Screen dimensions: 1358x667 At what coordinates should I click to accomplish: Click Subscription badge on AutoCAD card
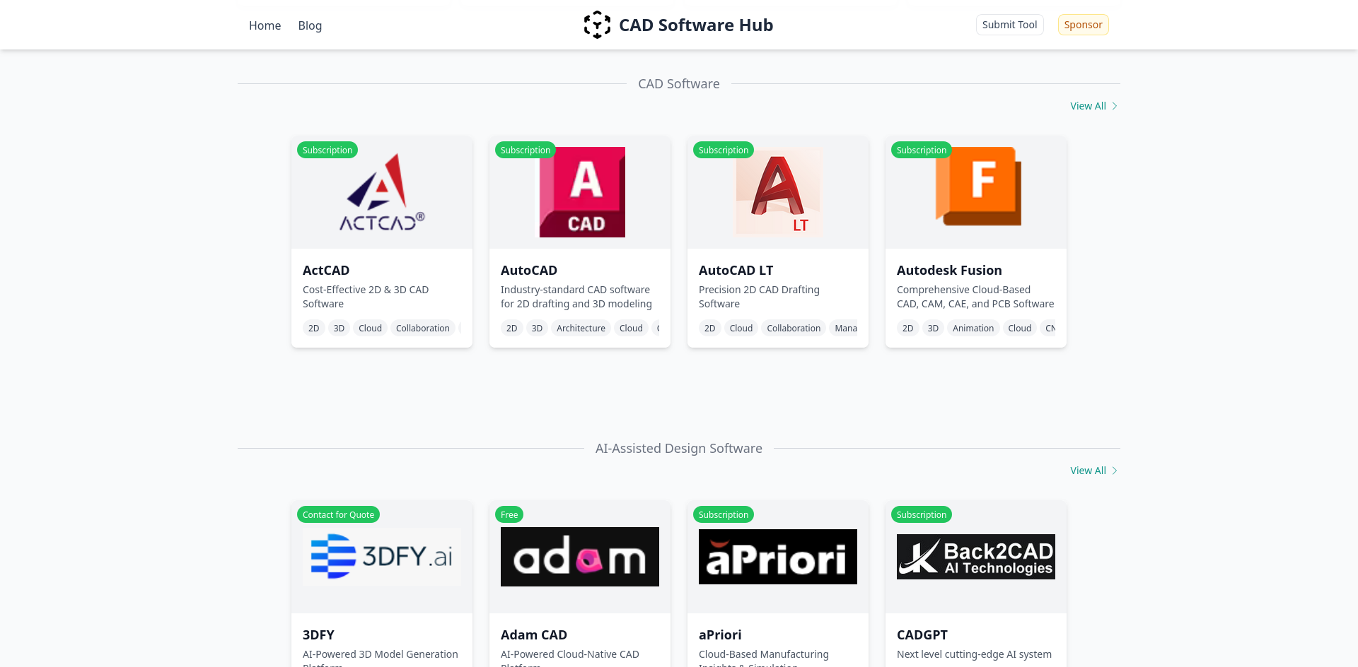tap(526, 150)
